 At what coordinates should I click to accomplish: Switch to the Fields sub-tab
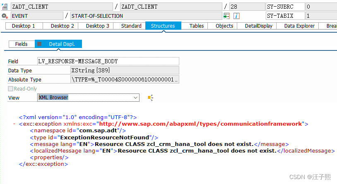point(21,44)
